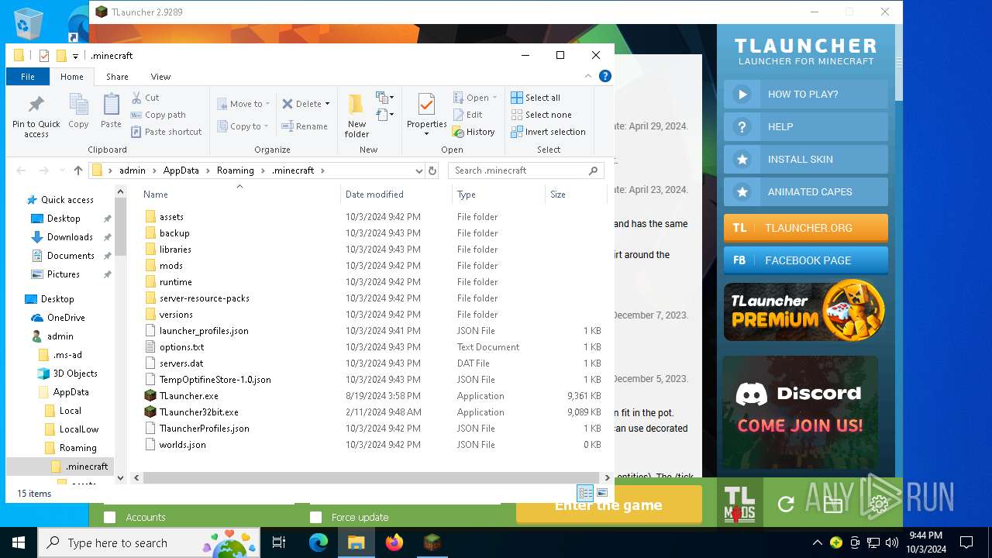Open the Copy to dropdown
Image resolution: width=992 pixels, height=558 pixels.
[x=243, y=126]
